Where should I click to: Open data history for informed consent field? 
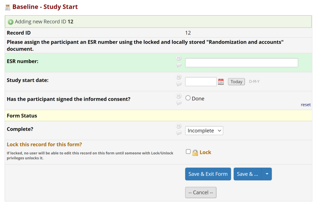point(179,96)
